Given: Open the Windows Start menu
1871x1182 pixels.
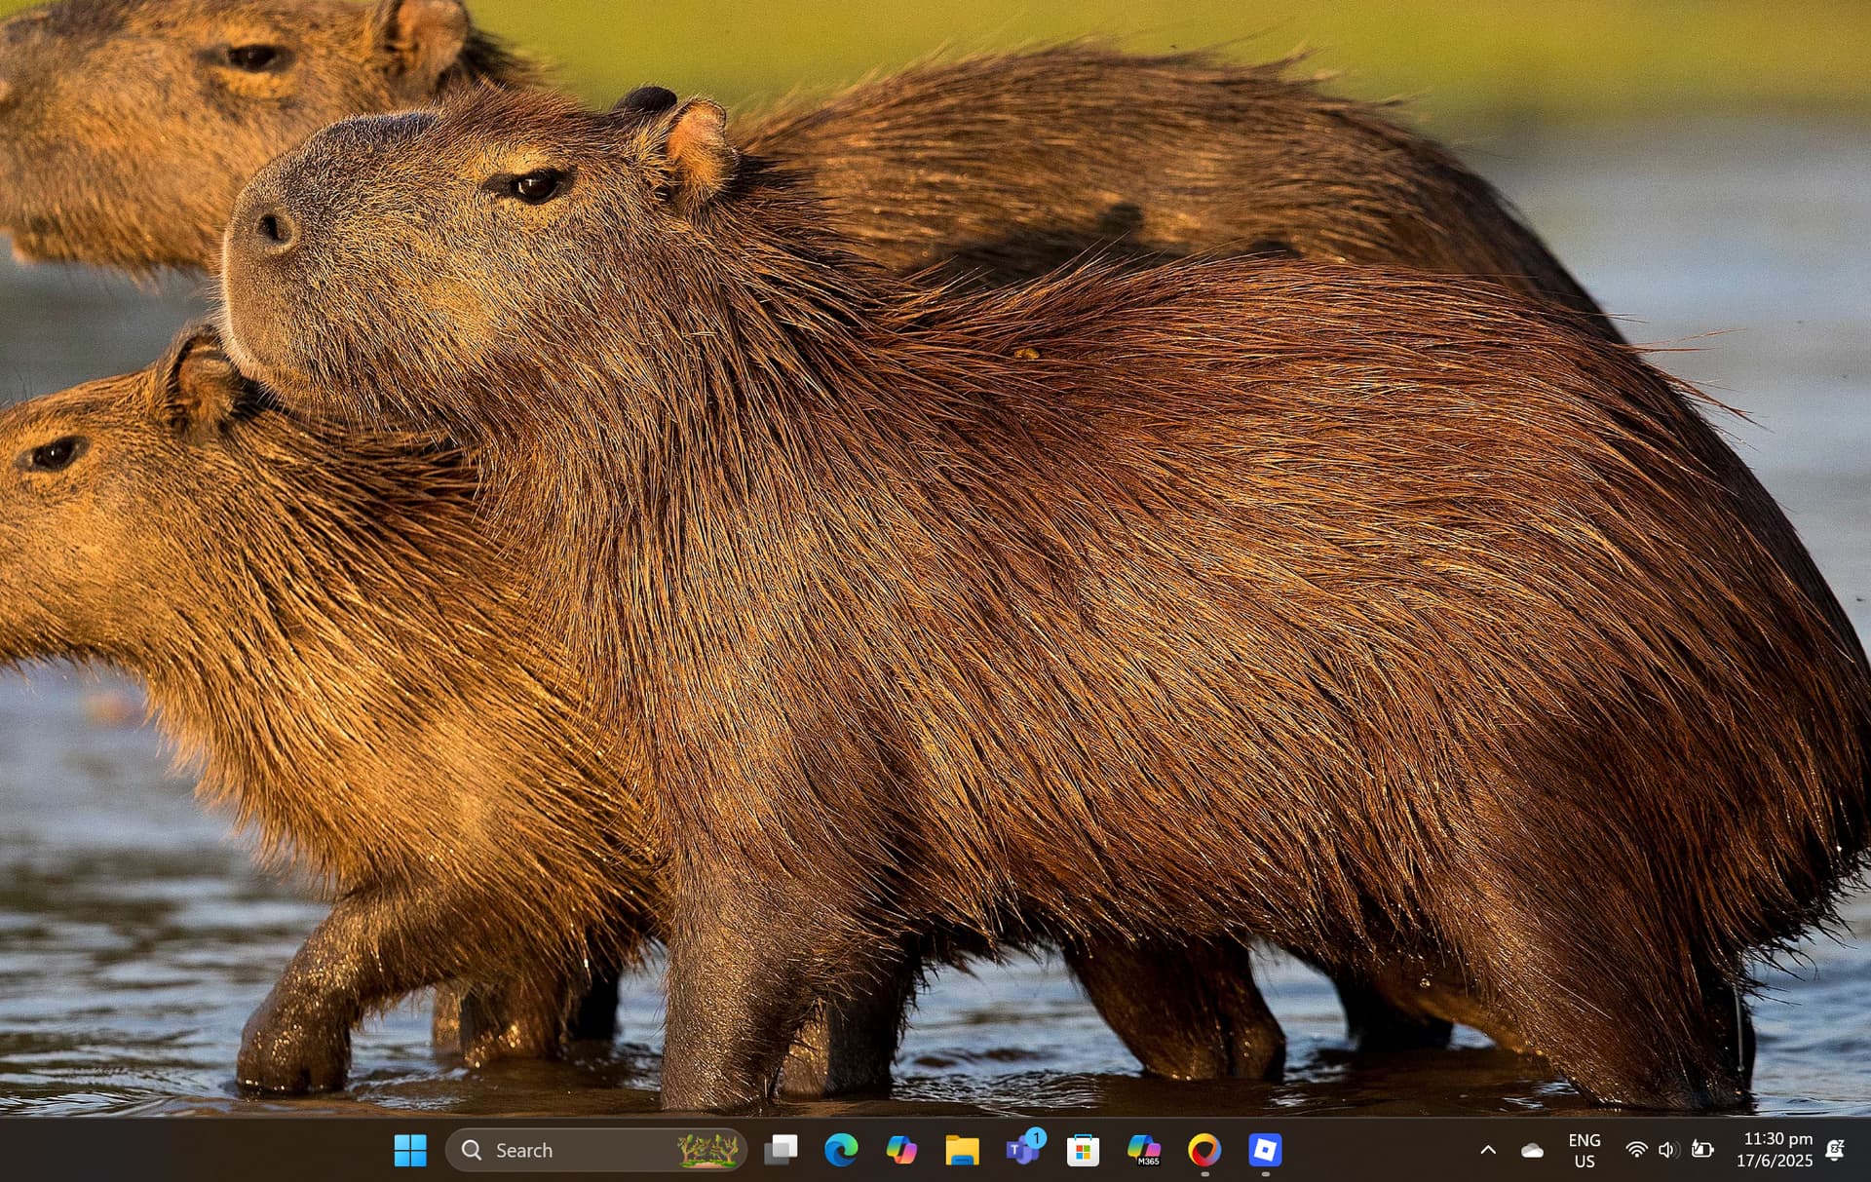Looking at the screenshot, I should point(410,1150).
